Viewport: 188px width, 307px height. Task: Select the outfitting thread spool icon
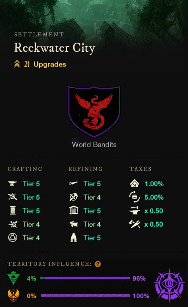coord(13,211)
